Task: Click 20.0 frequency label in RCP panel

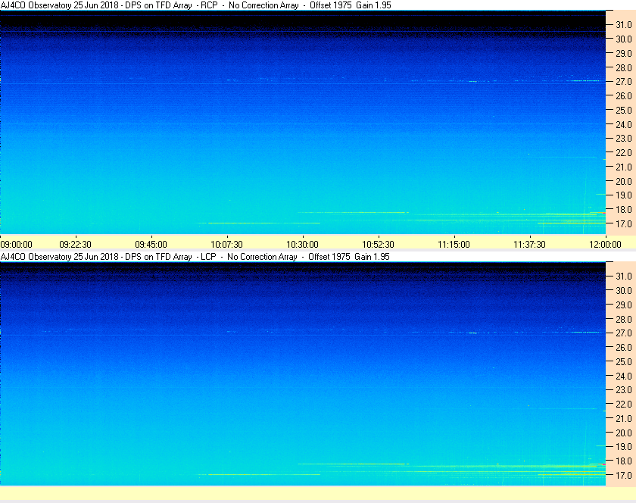Action: (624, 181)
